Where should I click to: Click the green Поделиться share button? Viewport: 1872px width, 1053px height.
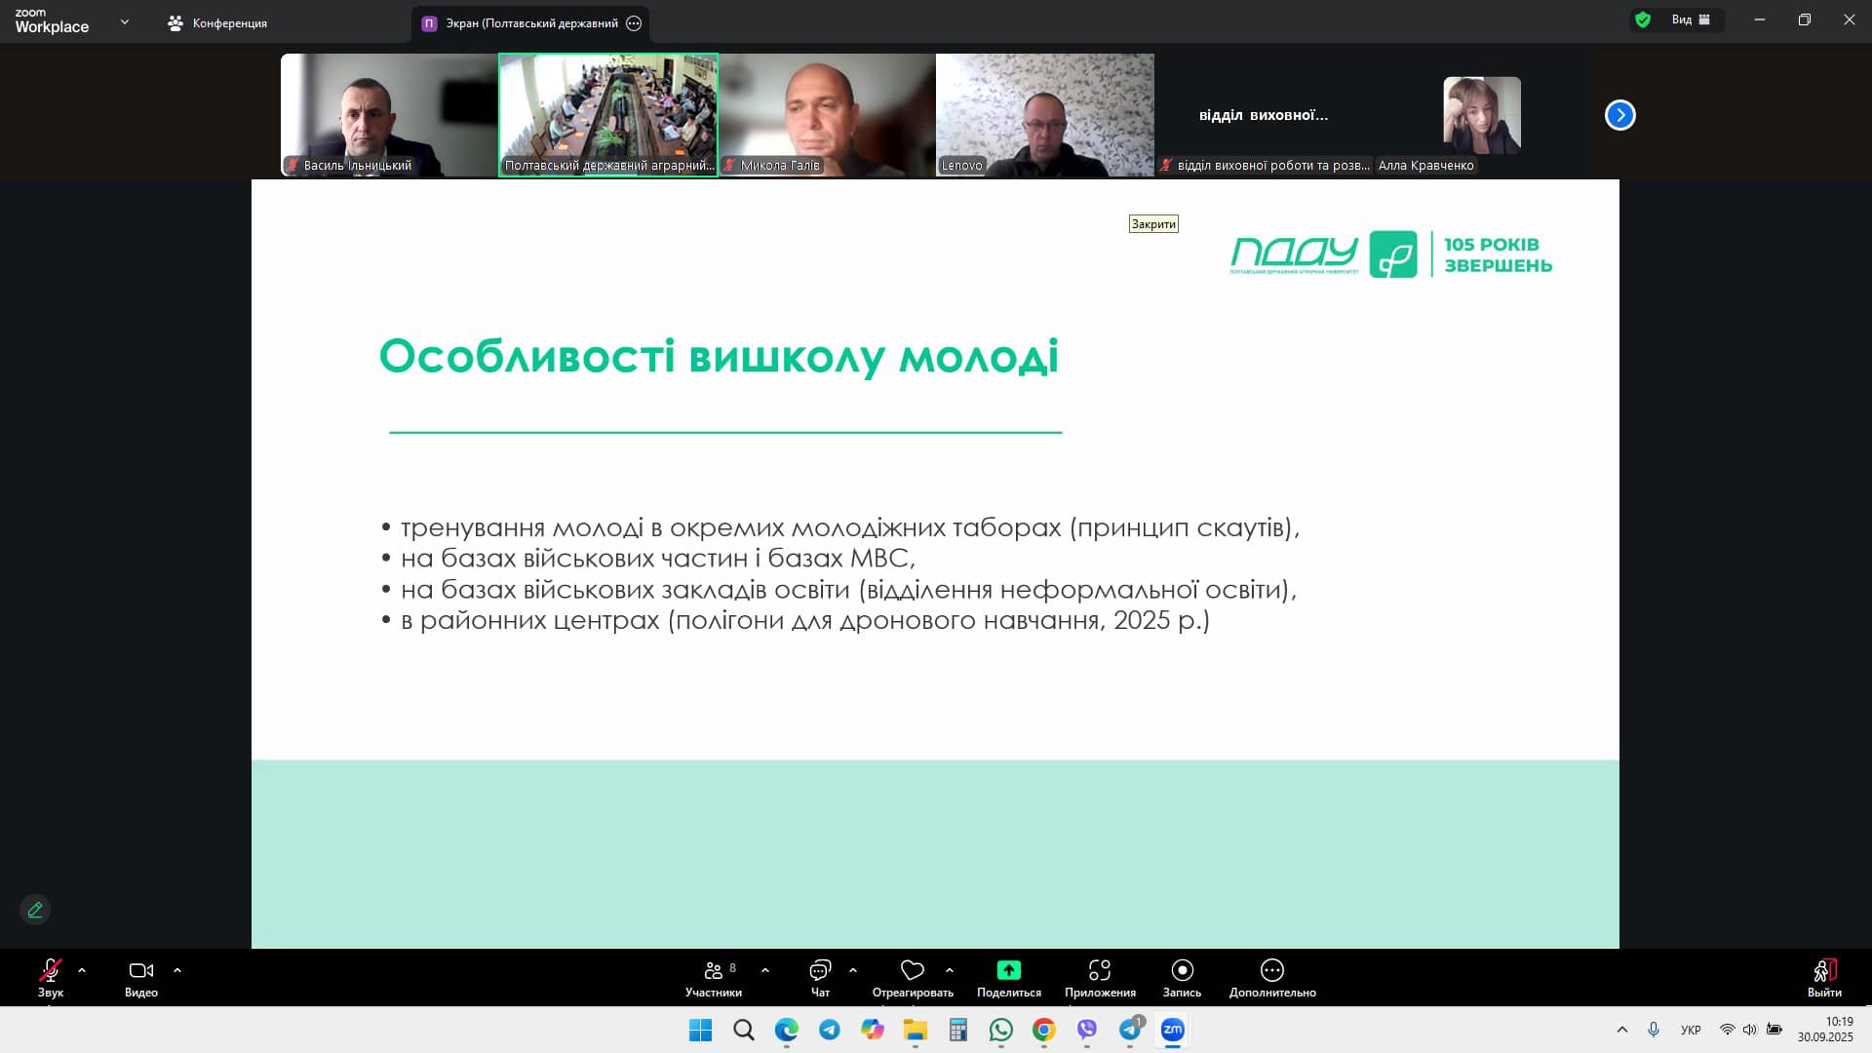click(x=1008, y=970)
